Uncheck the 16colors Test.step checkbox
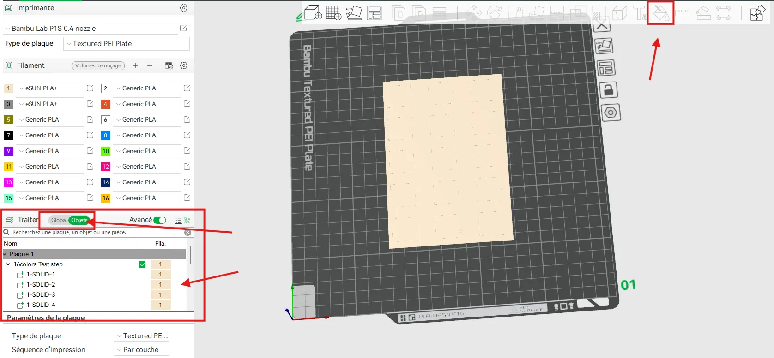 [142, 264]
